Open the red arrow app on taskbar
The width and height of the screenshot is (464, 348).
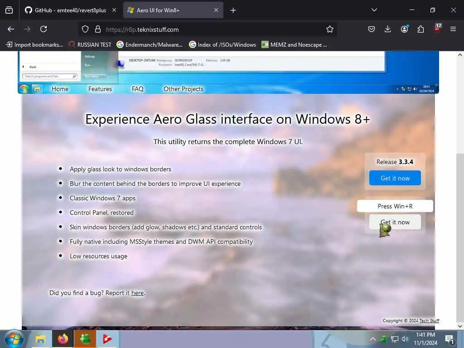[107, 339]
